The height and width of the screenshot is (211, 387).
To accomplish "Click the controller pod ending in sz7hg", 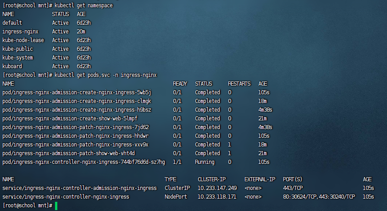I will tap(83, 162).
